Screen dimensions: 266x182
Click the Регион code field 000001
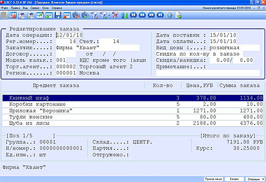point(66,73)
